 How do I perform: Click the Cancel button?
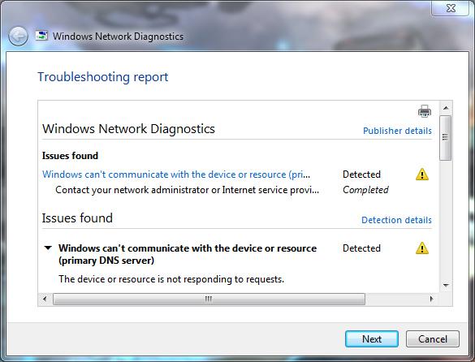(x=433, y=339)
